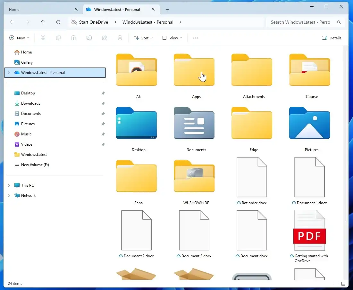The width and height of the screenshot is (353, 290).
Task: Add a new tab
Action: tap(167, 9)
